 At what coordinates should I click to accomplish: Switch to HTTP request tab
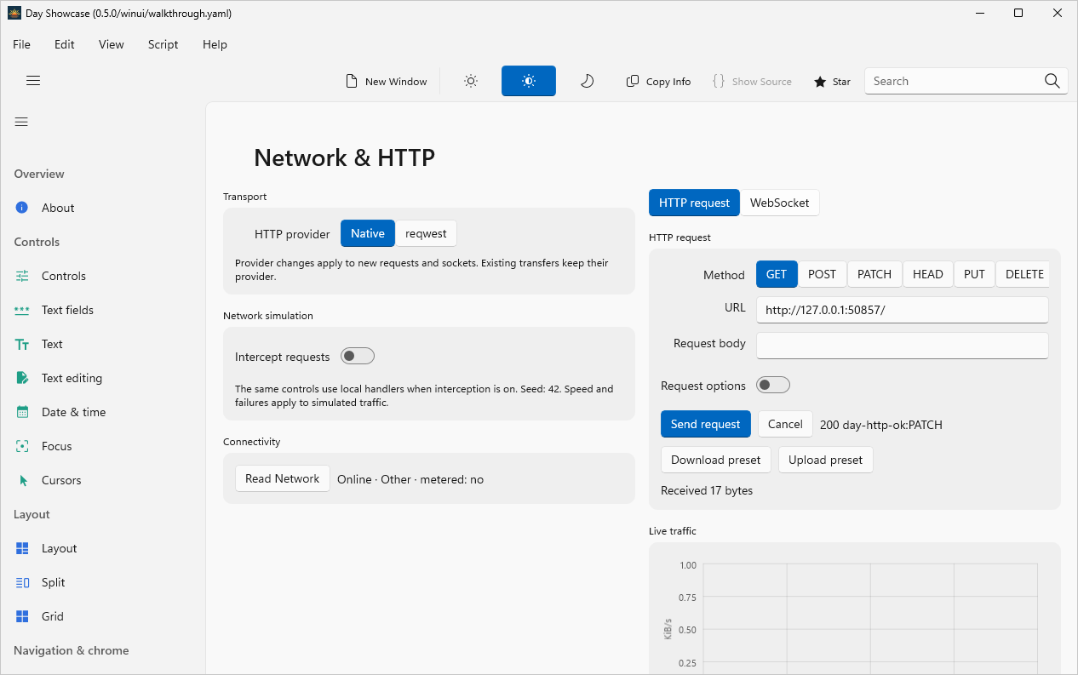(694, 203)
